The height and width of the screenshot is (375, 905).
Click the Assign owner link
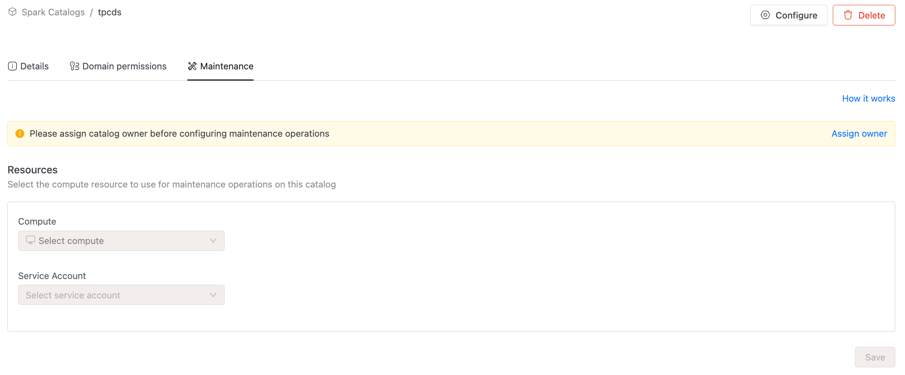click(859, 133)
